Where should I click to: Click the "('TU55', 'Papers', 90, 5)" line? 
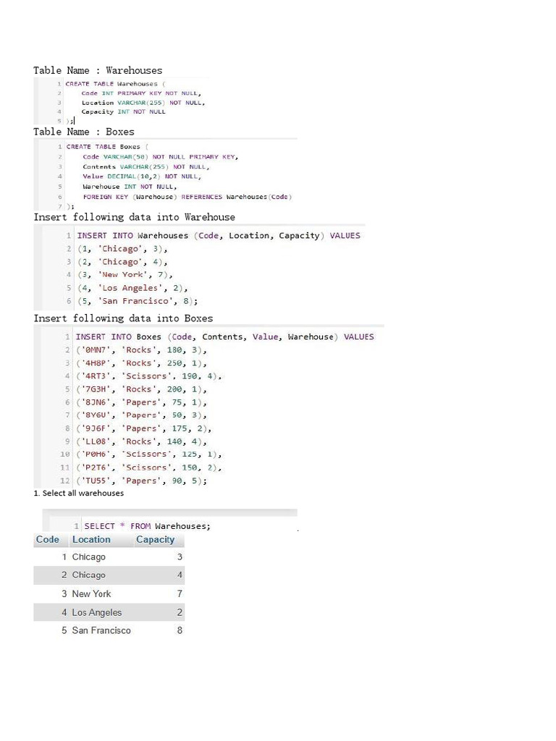[141, 480]
